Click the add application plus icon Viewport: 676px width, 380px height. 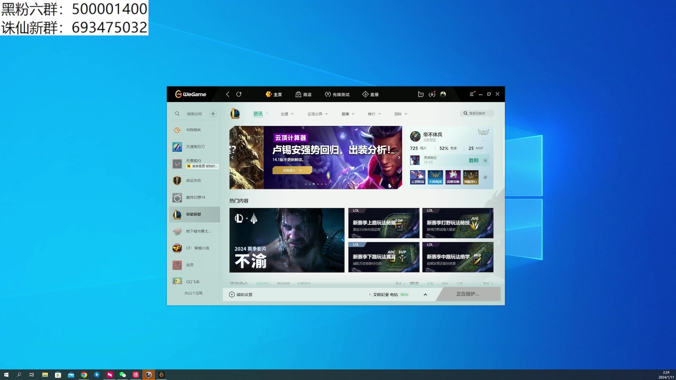[213, 114]
